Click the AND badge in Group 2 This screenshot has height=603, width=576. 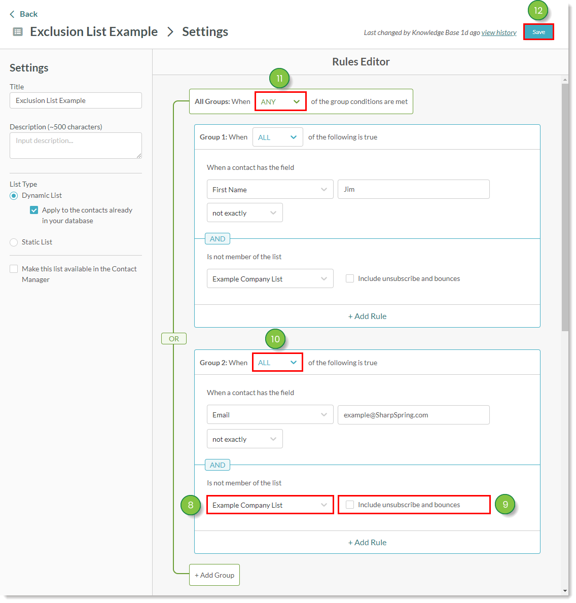point(218,465)
